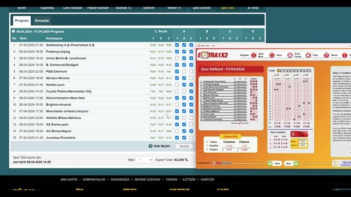Open the YARDIM footer link
351x197 pixels.
(172, 179)
